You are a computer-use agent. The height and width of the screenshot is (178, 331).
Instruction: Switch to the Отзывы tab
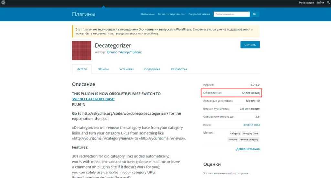[x=103, y=69]
